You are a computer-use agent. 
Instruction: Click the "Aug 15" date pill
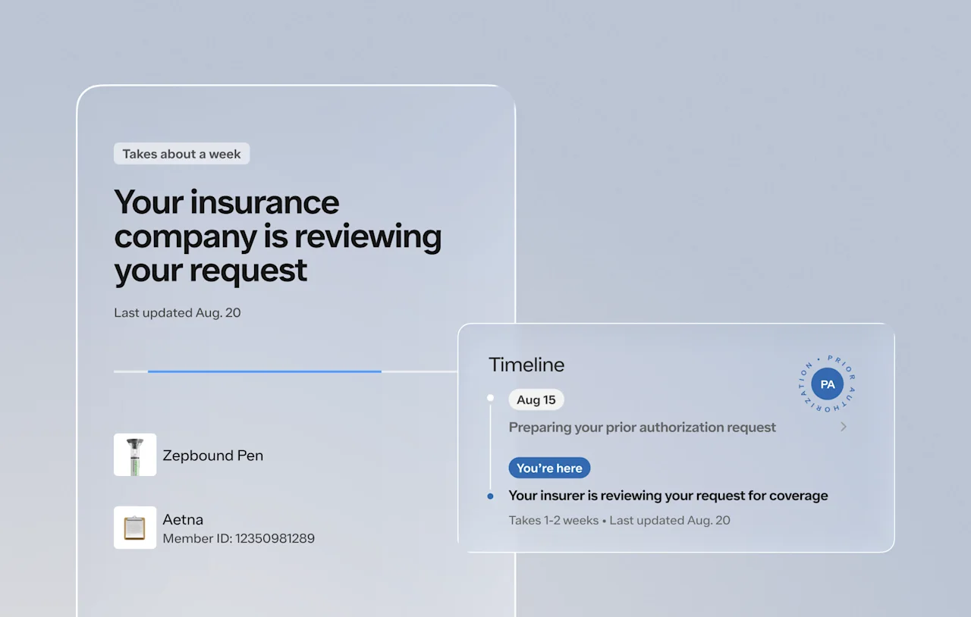(536, 400)
